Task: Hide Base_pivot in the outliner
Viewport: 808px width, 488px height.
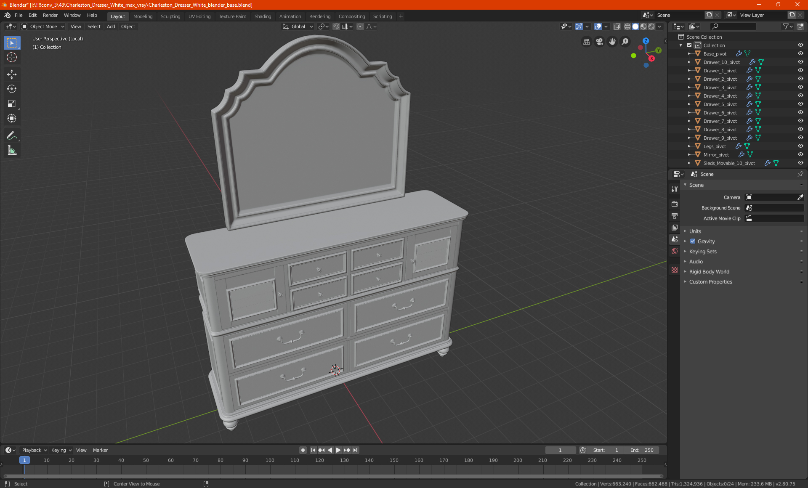Action: [800, 54]
